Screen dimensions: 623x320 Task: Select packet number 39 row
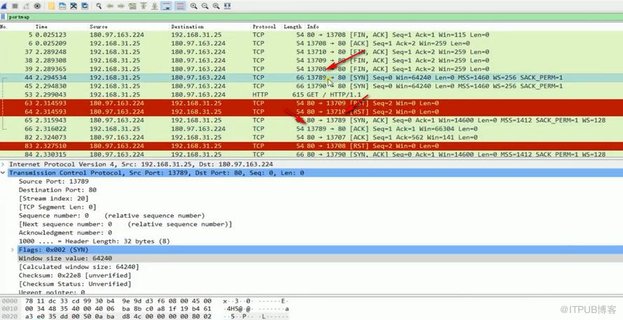coord(311,68)
